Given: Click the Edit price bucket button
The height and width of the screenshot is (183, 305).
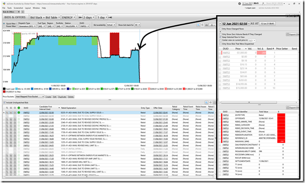Looking at the screenshot, I should point(55,97).
